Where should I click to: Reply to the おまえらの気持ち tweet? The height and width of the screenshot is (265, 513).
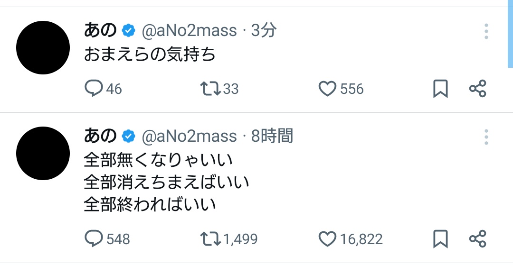coord(94,89)
